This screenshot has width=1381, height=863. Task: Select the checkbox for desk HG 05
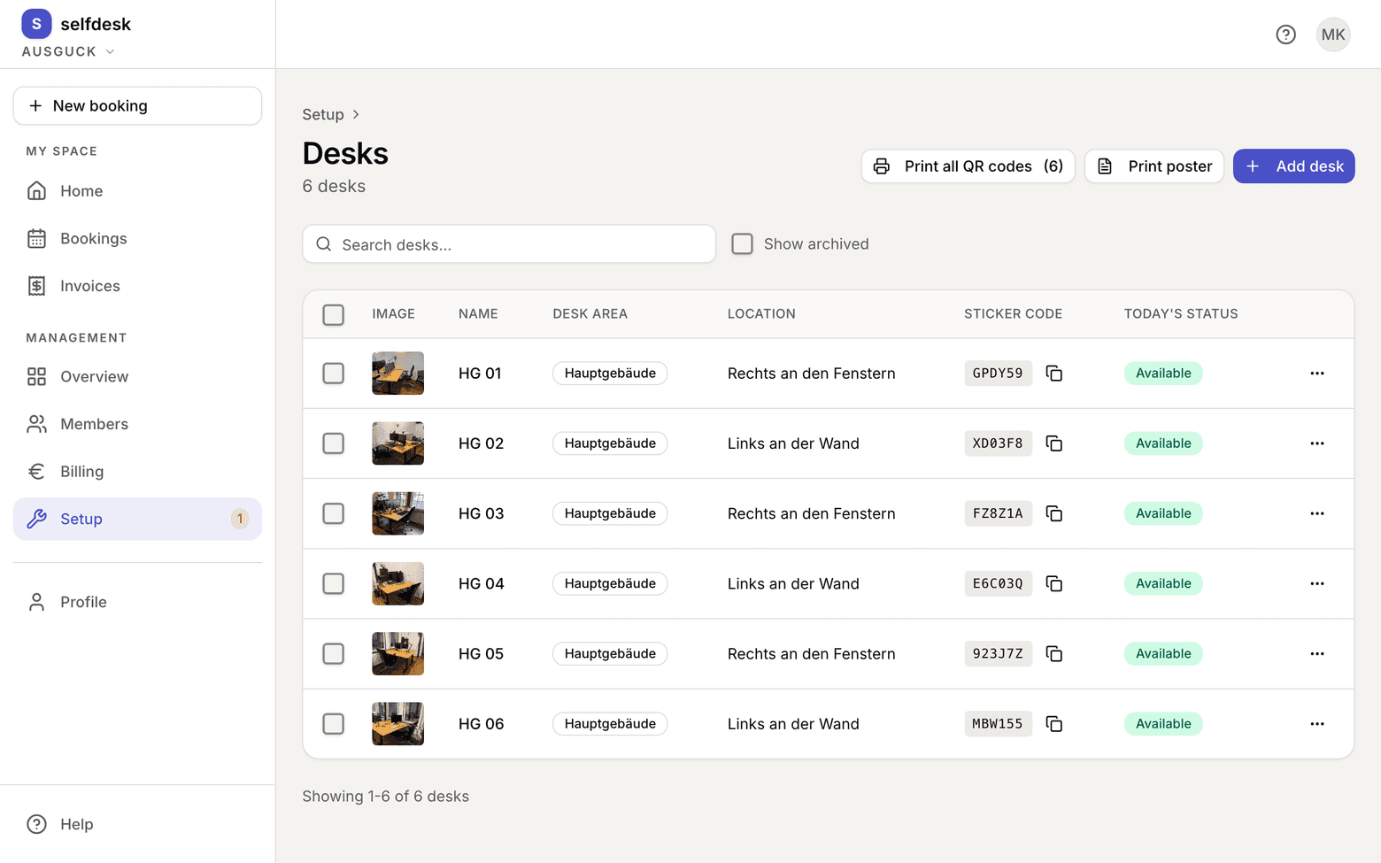[x=333, y=653]
